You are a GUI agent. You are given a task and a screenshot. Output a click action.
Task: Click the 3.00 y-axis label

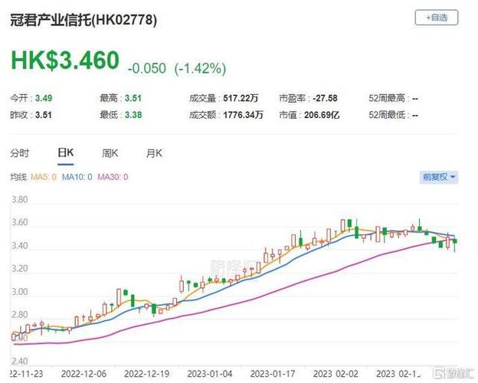[19, 292]
